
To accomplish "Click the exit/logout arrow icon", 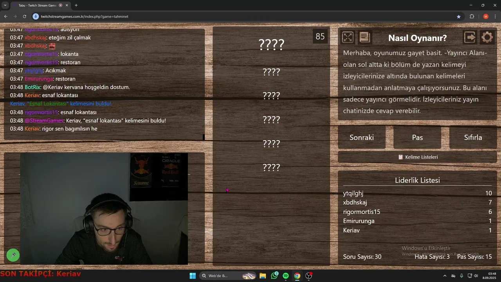I will coord(470,38).
